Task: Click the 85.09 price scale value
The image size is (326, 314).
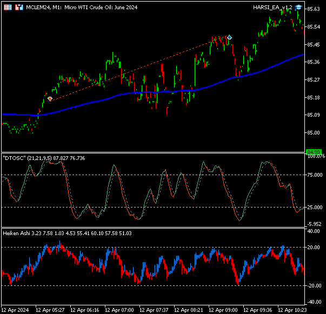Action: [314, 115]
